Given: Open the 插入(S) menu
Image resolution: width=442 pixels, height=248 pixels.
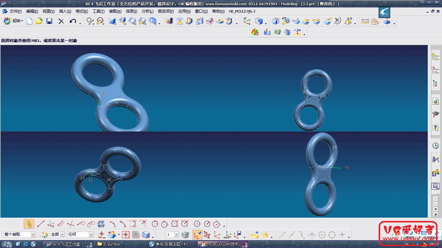Looking at the screenshot, I should tap(65, 11).
